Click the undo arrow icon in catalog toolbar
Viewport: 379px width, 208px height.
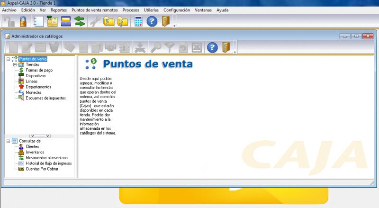tap(183, 47)
